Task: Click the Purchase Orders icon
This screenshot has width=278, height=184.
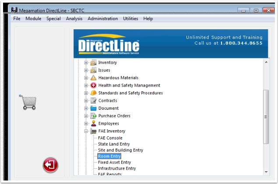Action: click(93, 116)
